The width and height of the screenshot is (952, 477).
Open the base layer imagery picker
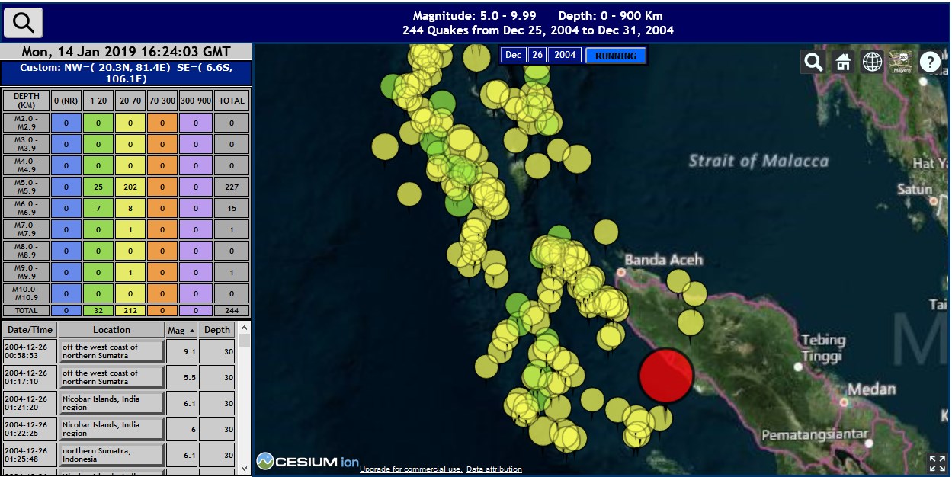pyautogui.click(x=901, y=62)
